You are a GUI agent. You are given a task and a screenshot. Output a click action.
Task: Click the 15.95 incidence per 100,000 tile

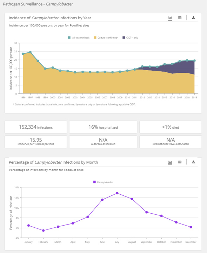(x=36, y=142)
